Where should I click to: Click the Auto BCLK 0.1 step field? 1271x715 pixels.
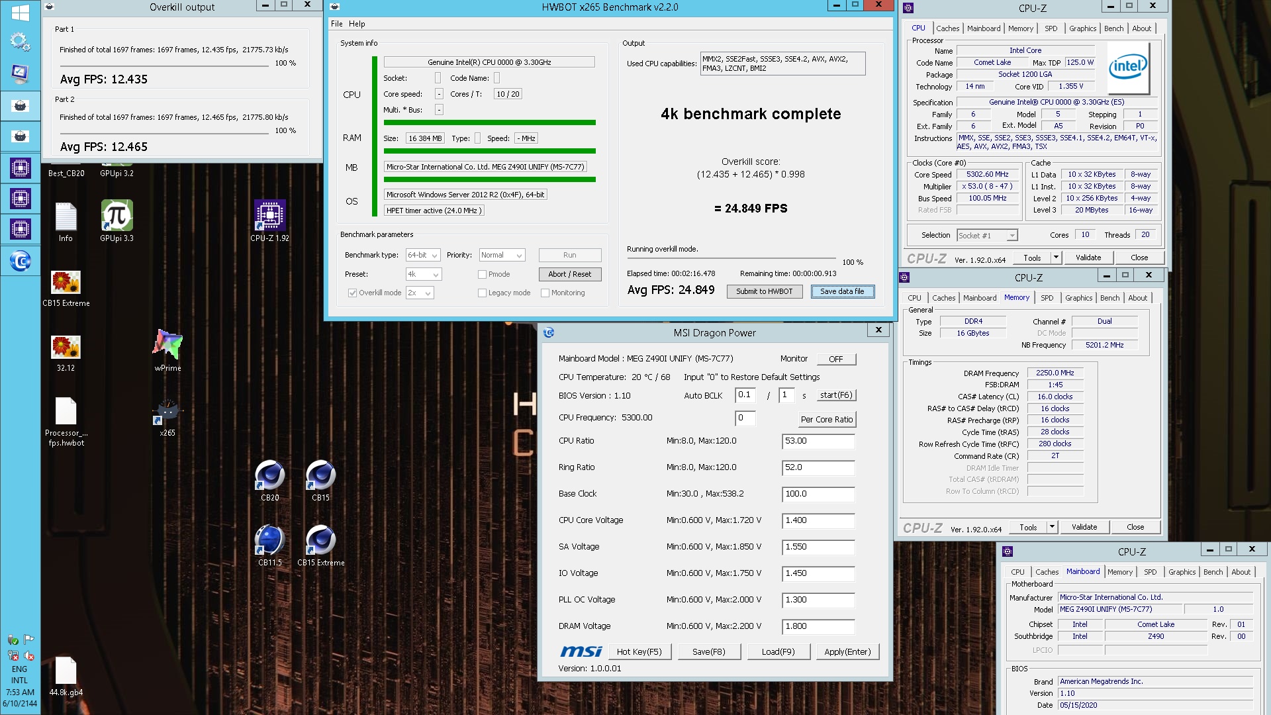[x=745, y=395]
